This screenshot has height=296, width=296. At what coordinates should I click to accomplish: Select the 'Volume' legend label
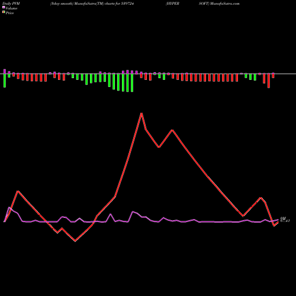[x=11, y=8]
